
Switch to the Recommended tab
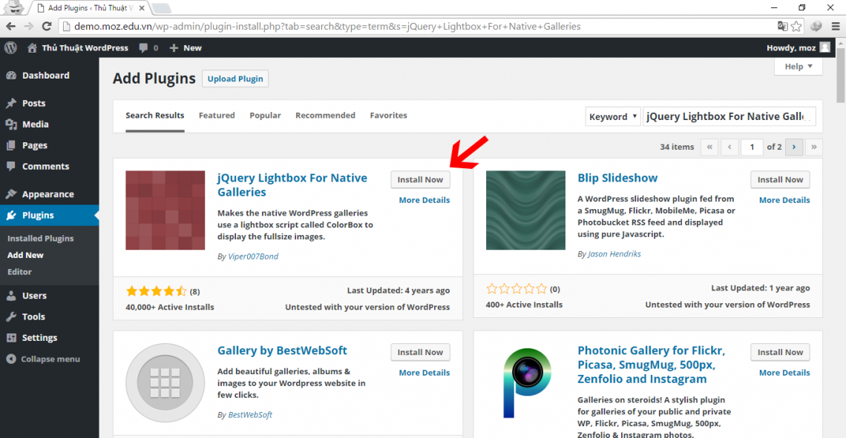click(325, 115)
